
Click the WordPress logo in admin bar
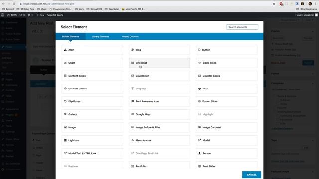click(3, 15)
